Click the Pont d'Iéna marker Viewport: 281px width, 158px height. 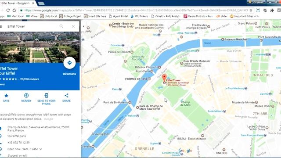coord(151,71)
